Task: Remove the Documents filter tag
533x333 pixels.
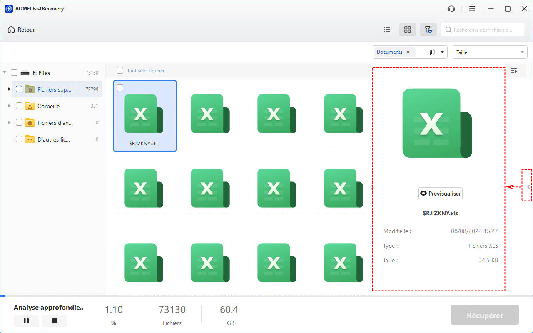Action: tap(408, 52)
